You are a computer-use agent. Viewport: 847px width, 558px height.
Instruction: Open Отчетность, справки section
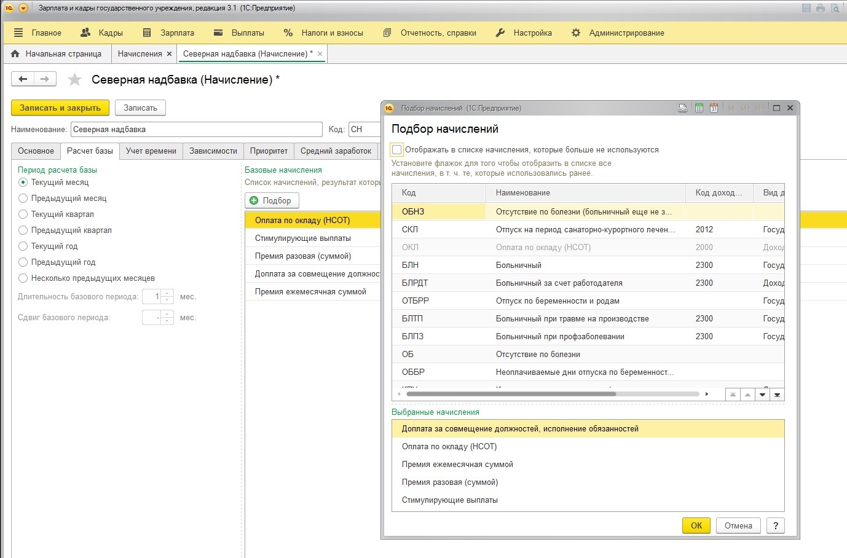click(x=430, y=33)
